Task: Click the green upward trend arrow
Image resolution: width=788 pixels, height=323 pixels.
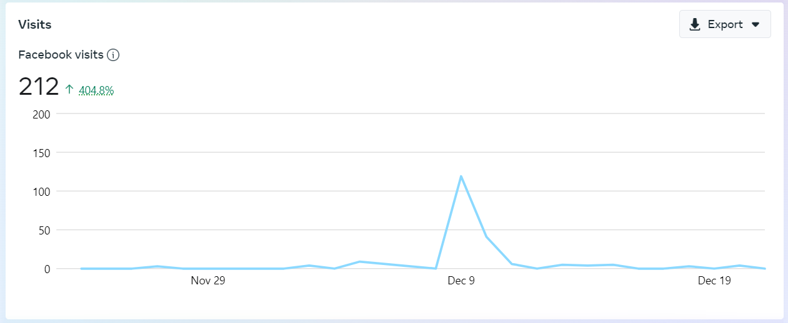Action: click(69, 90)
